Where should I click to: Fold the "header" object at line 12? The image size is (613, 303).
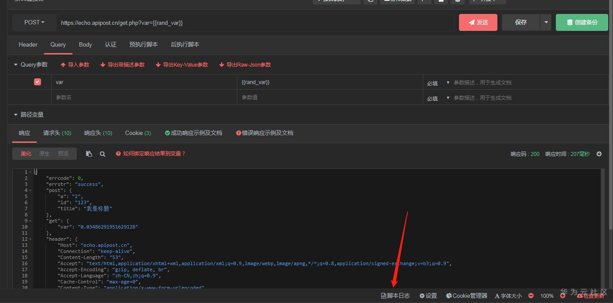tap(30, 239)
